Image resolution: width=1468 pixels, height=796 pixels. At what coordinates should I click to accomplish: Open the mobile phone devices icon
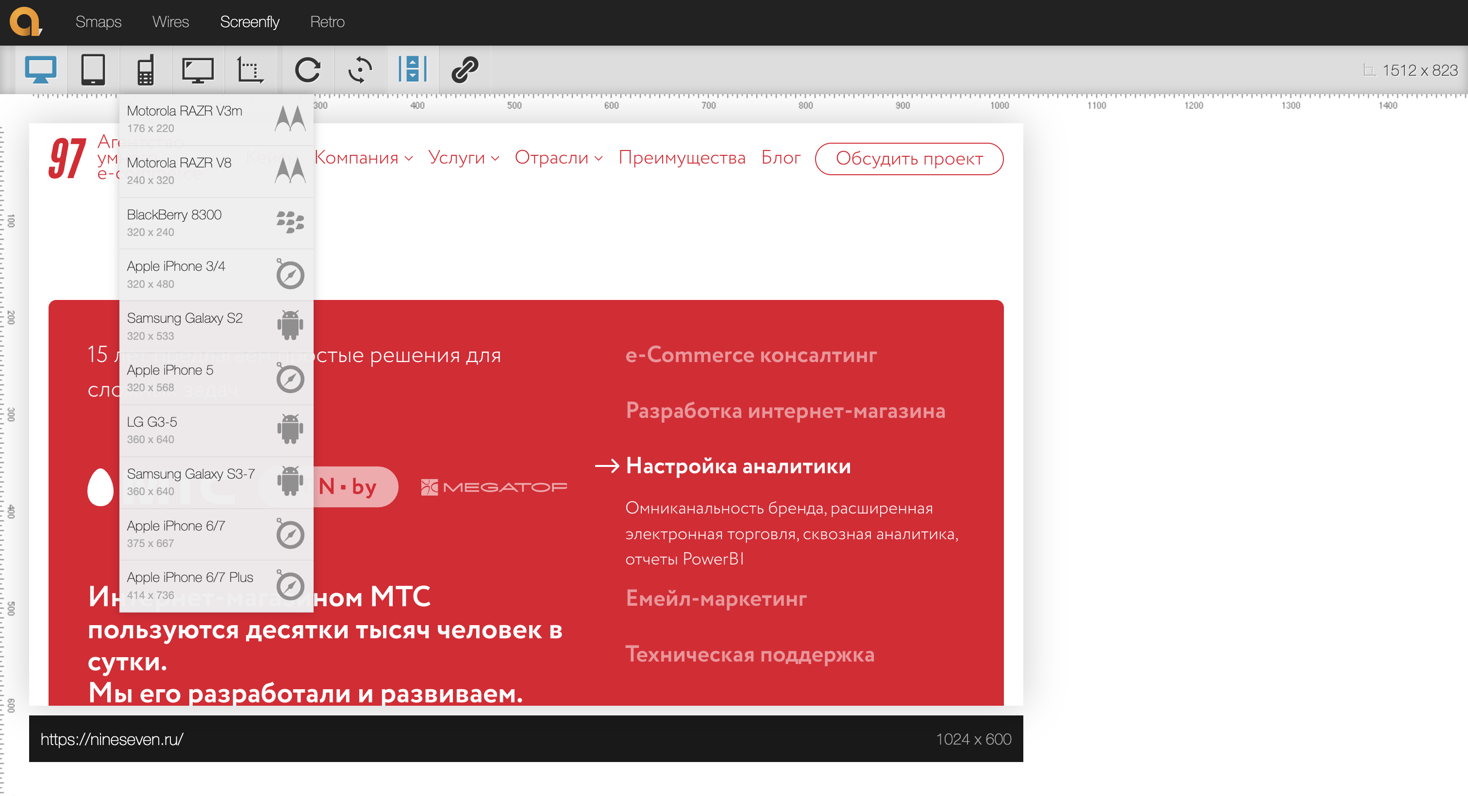(146, 70)
